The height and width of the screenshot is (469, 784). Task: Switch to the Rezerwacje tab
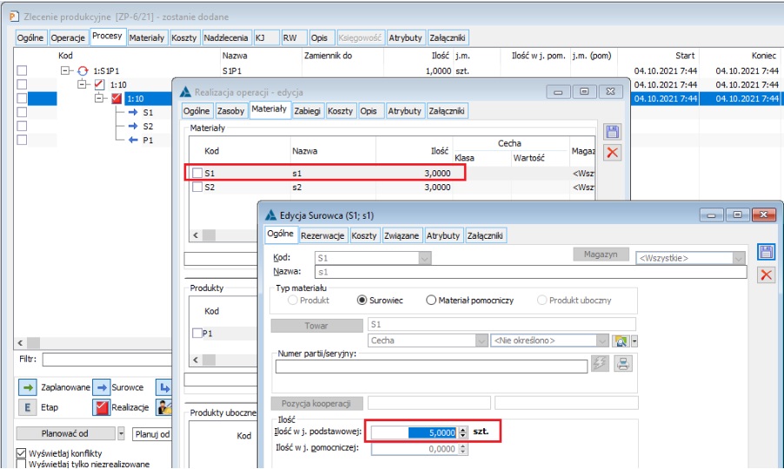click(323, 235)
